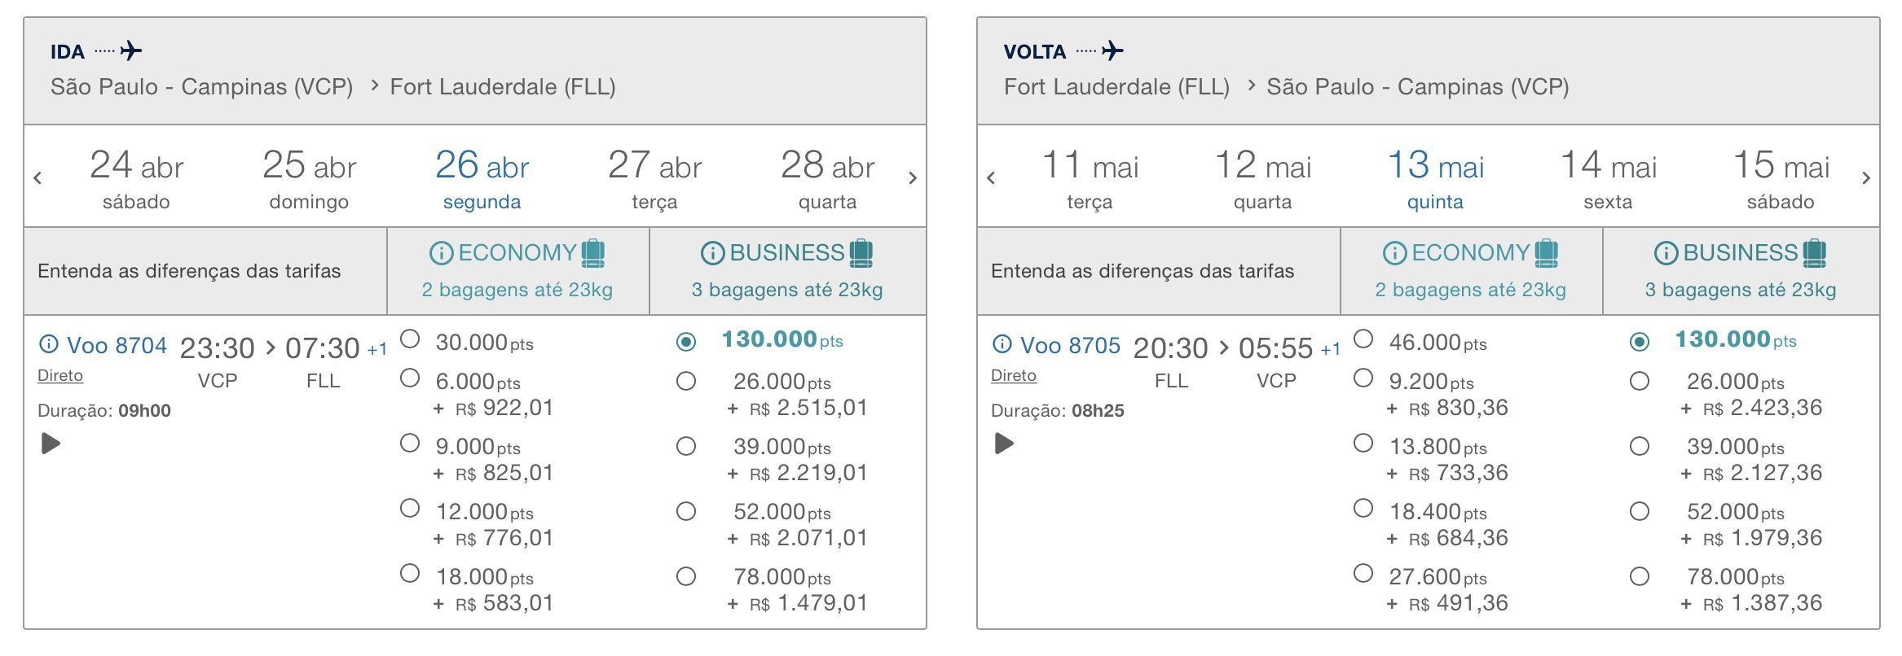Open Direto link under Voo 8704
The height and width of the screenshot is (656, 1902).
pyautogui.click(x=60, y=375)
